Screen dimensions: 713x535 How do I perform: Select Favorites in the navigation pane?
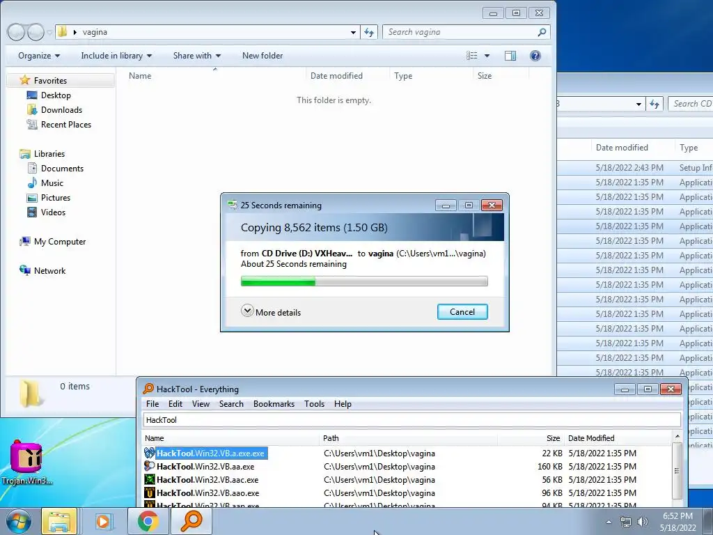(50, 81)
